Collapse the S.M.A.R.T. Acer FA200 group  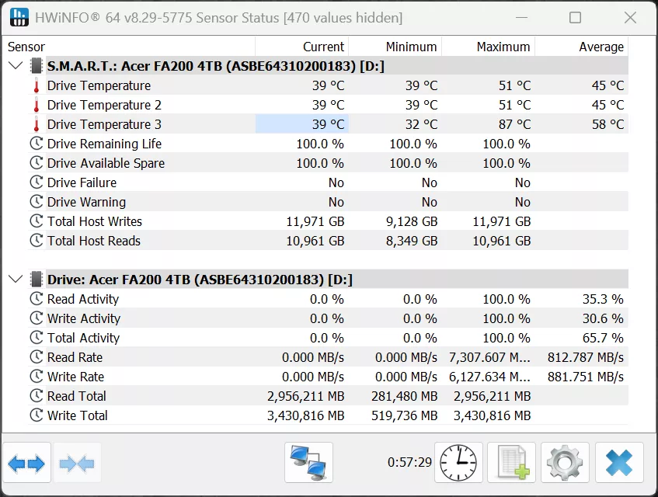coord(16,66)
